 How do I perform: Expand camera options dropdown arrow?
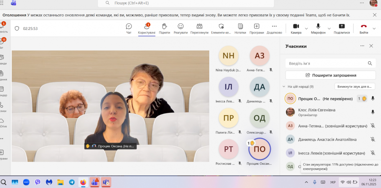[x=306, y=29]
